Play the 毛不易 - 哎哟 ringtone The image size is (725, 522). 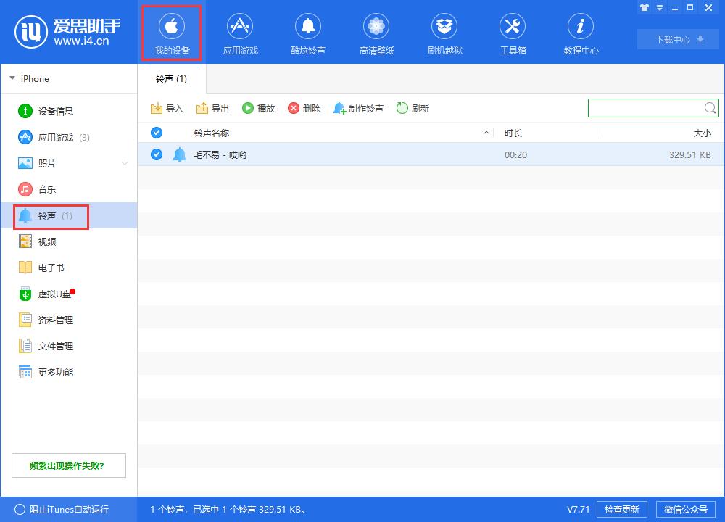pyautogui.click(x=259, y=107)
